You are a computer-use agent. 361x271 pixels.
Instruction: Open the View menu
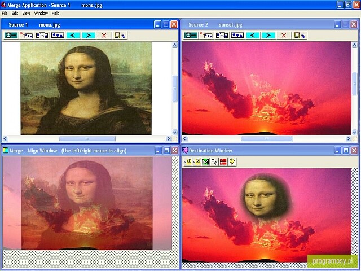pos(26,14)
